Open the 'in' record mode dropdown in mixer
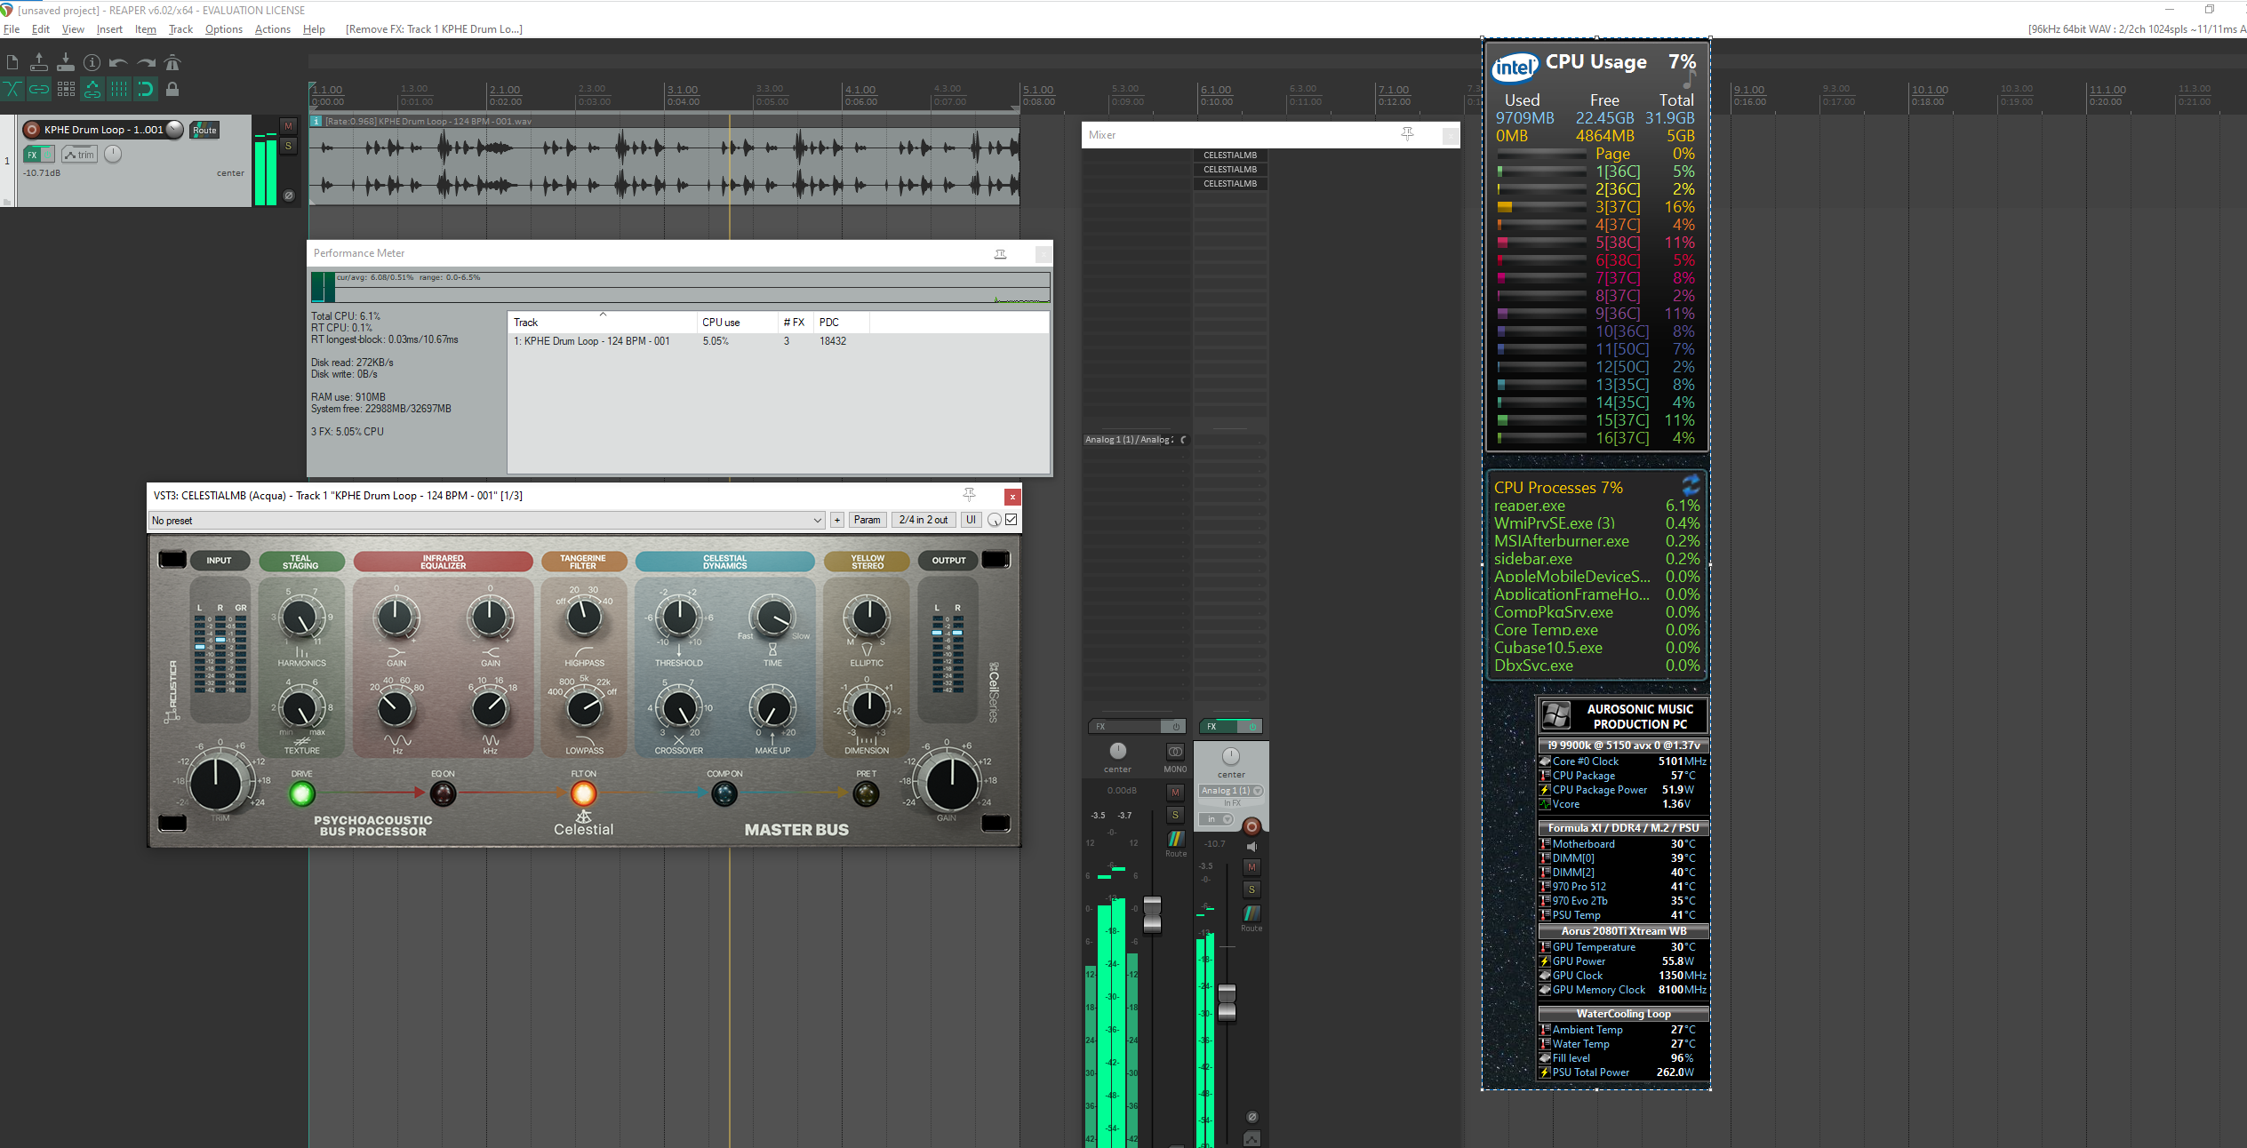2247x1148 pixels. click(x=1215, y=819)
